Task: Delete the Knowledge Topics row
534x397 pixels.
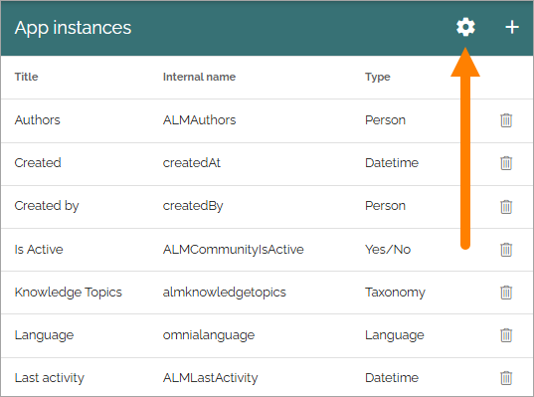Action: tap(506, 293)
